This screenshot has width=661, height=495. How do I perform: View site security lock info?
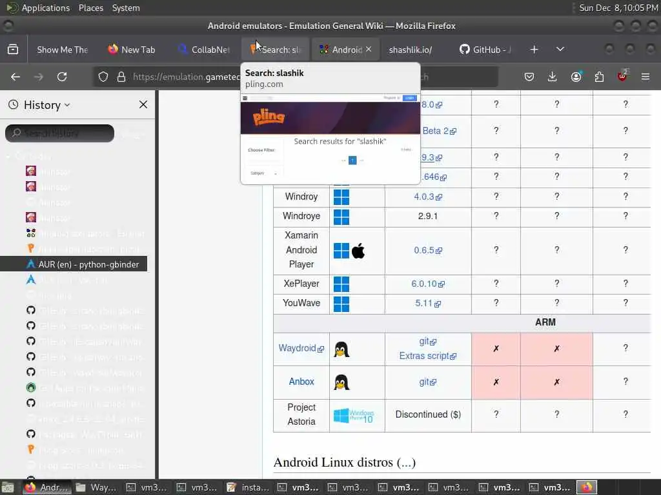(121, 77)
